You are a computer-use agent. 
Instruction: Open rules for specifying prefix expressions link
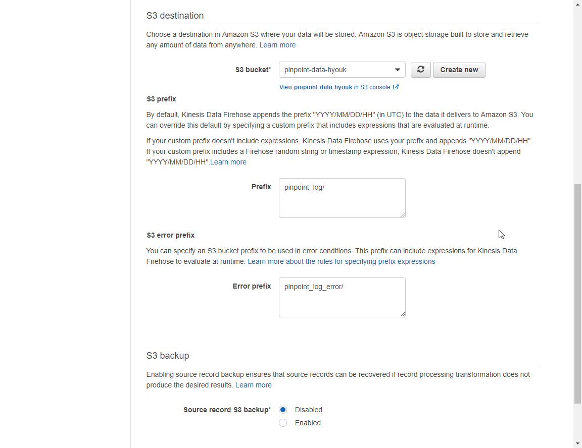pos(341,261)
